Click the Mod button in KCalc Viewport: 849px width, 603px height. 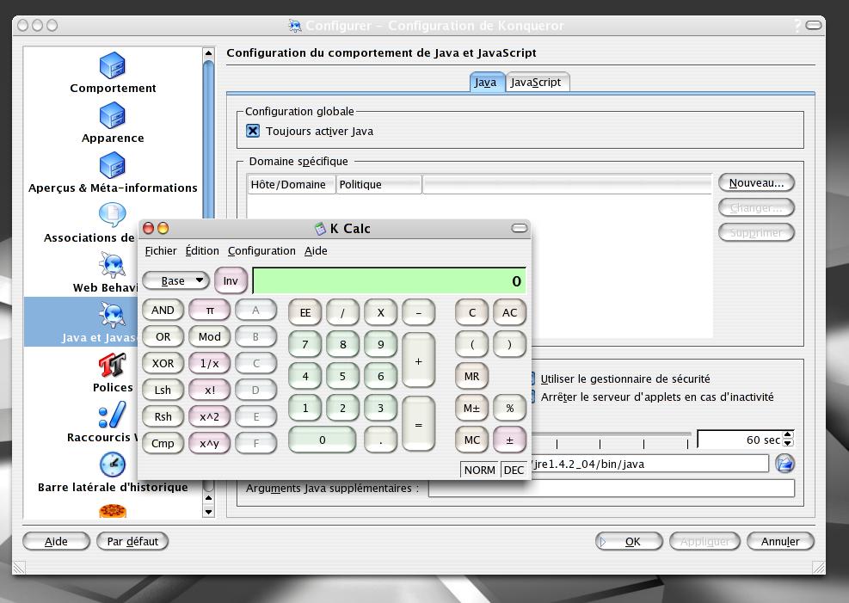(210, 336)
